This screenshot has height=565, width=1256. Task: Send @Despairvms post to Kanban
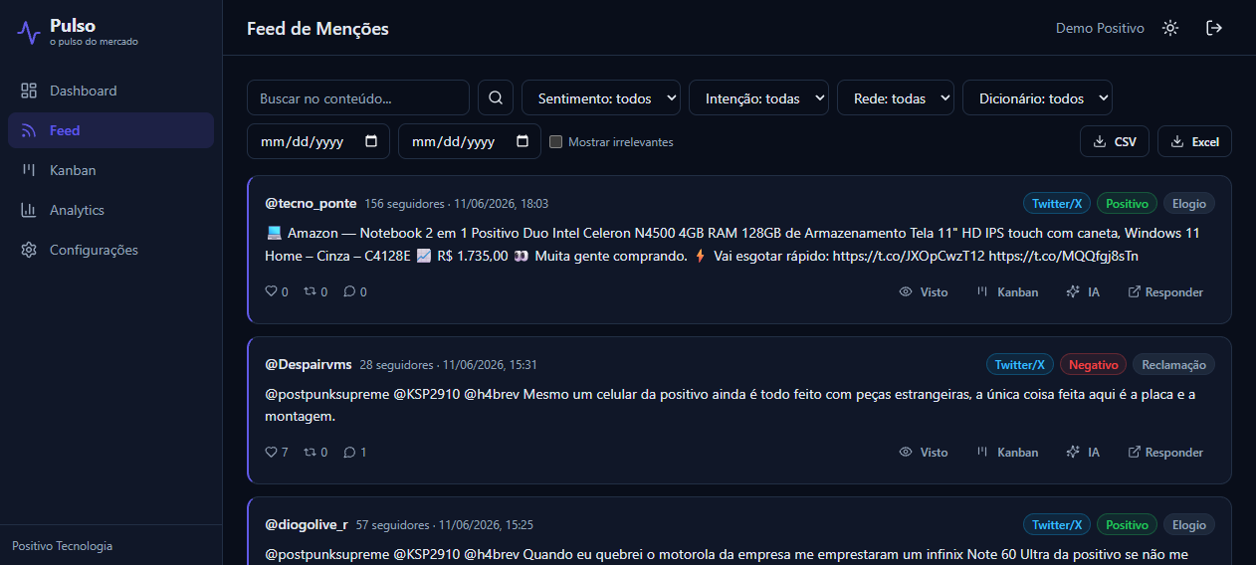[1007, 452]
